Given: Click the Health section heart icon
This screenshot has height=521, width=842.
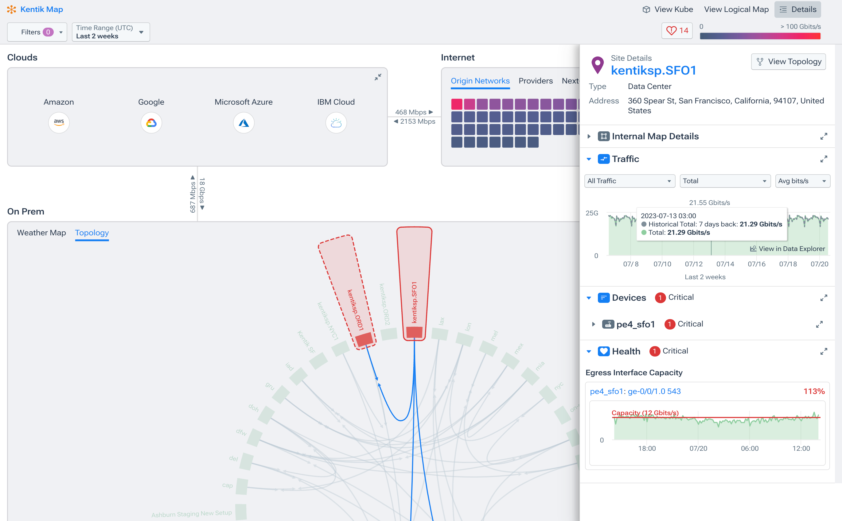Looking at the screenshot, I should click(603, 351).
